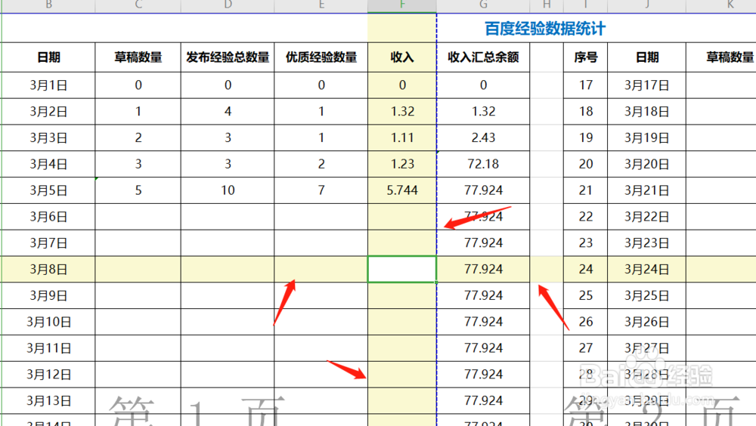Click the 序号 23 cell

(x=585, y=243)
